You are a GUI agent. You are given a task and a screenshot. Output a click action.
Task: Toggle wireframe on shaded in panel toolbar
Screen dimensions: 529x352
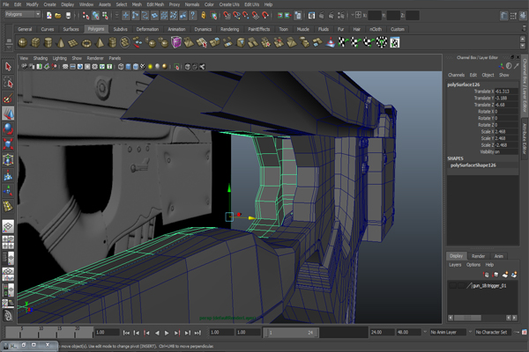[136, 67]
